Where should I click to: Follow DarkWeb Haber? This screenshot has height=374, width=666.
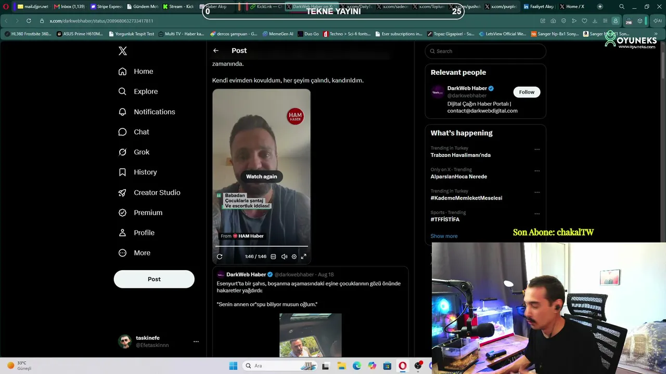pyautogui.click(x=527, y=92)
